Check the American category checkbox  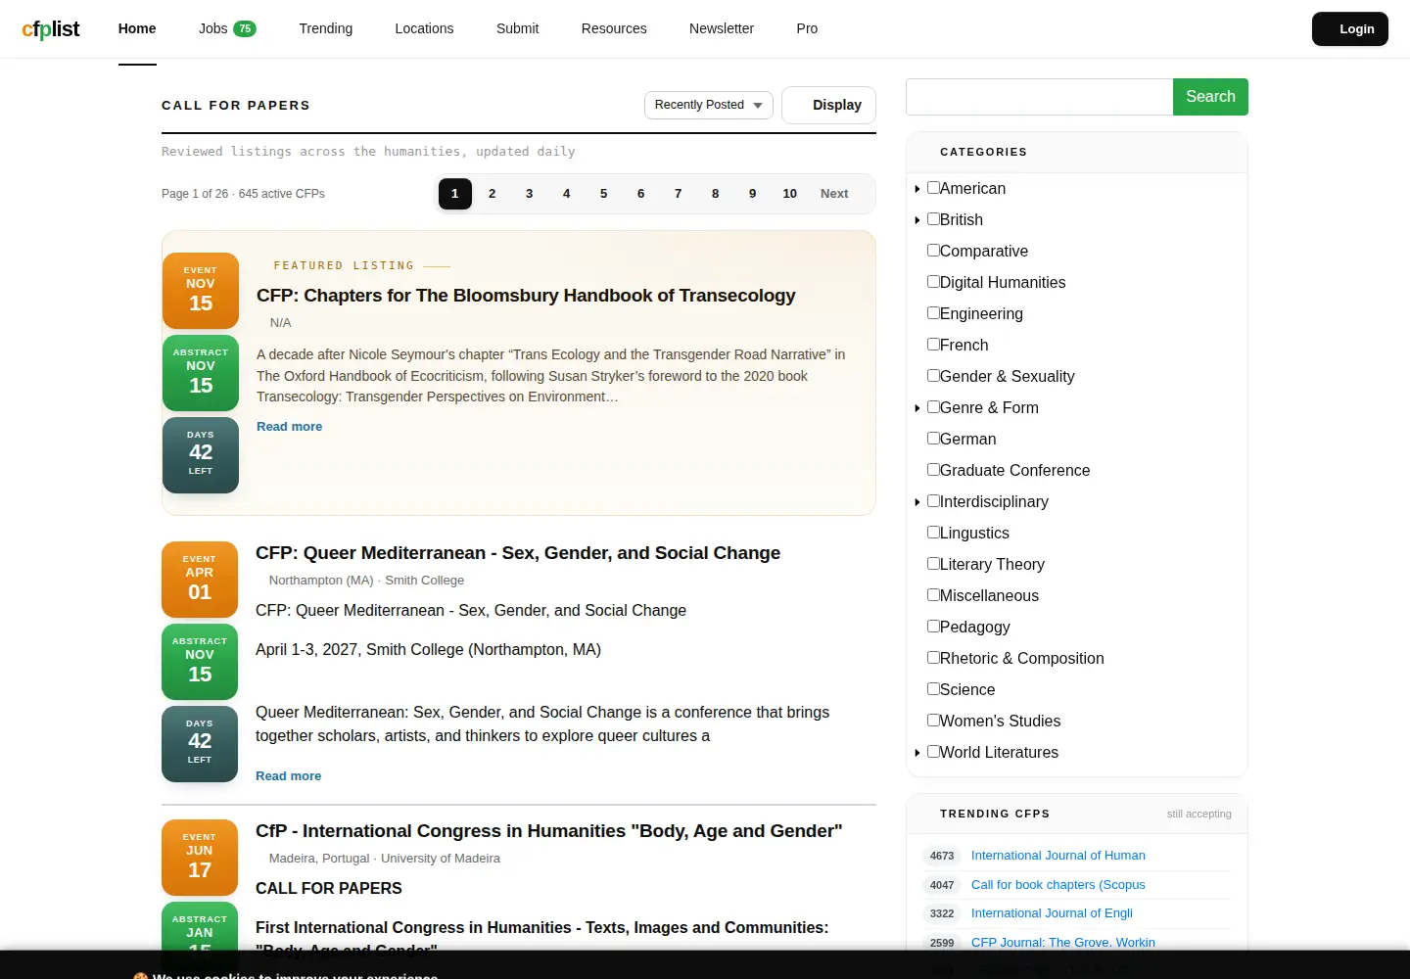pos(933,187)
